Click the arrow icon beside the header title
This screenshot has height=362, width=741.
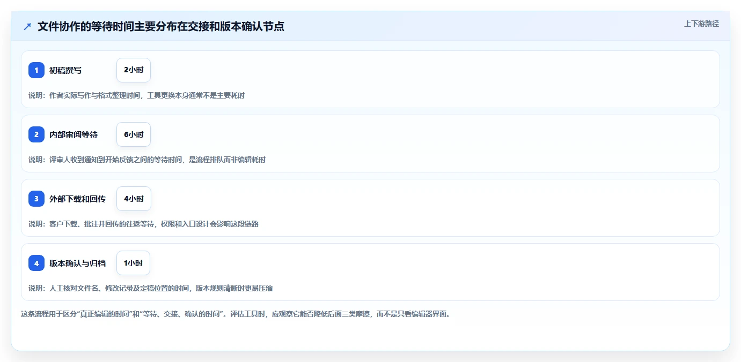27,26
